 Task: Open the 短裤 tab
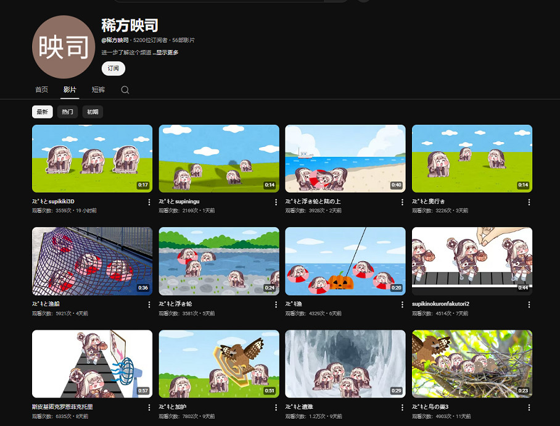(98, 90)
